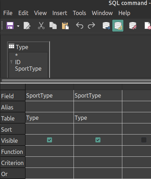Click third column empty Field cell

(137, 95)
